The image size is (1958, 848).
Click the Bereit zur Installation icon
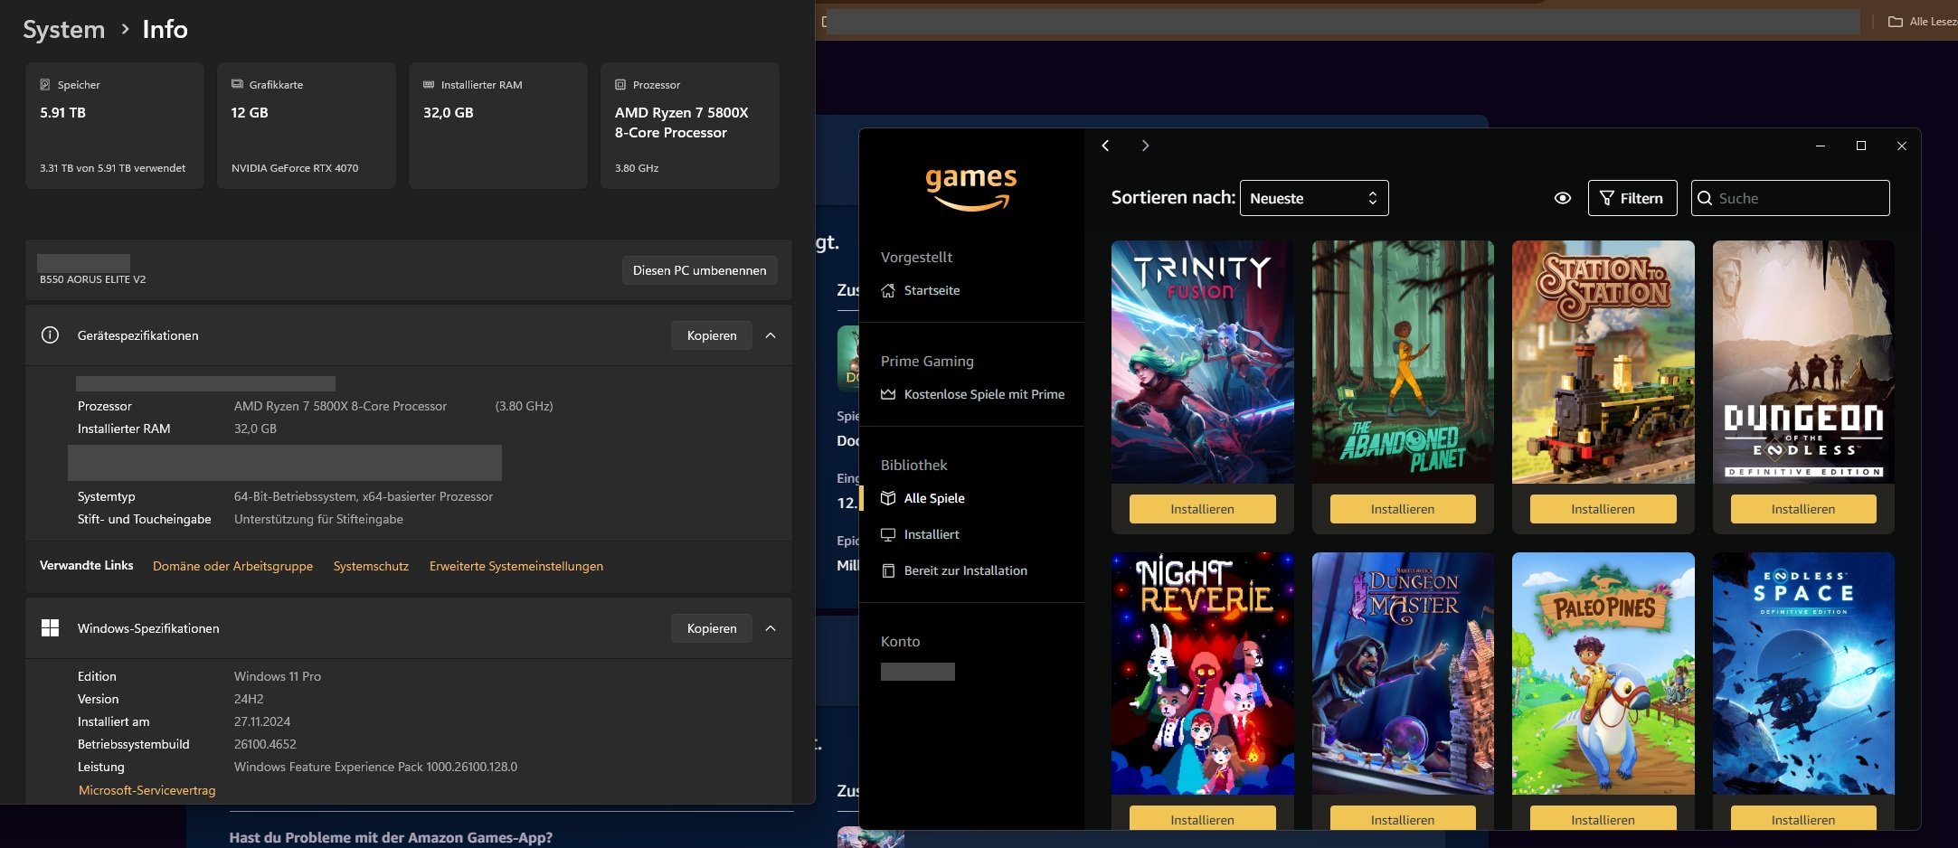[x=888, y=570]
